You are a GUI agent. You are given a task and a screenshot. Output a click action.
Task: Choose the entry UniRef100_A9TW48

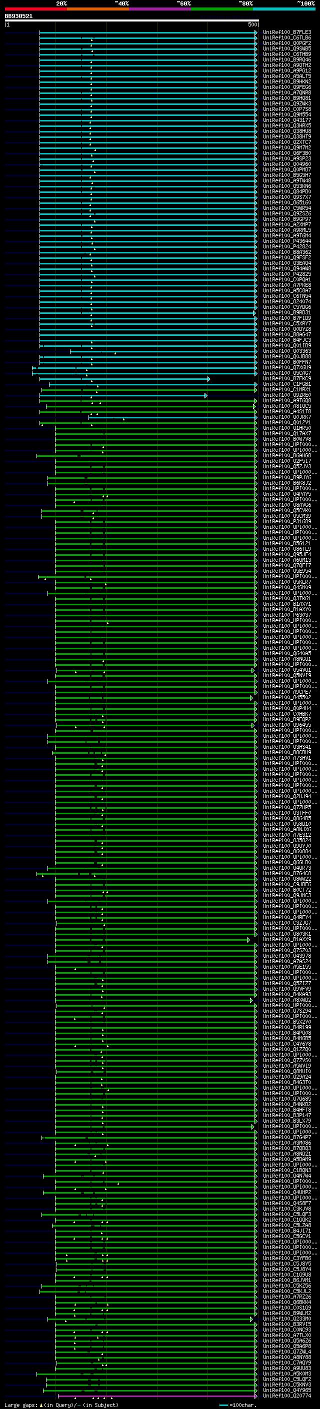coord(286,180)
